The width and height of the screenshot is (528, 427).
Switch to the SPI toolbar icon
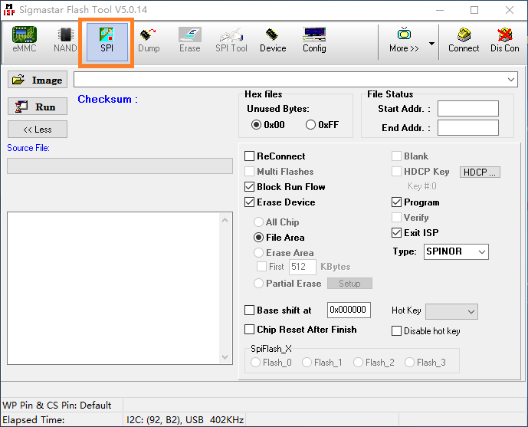107,40
